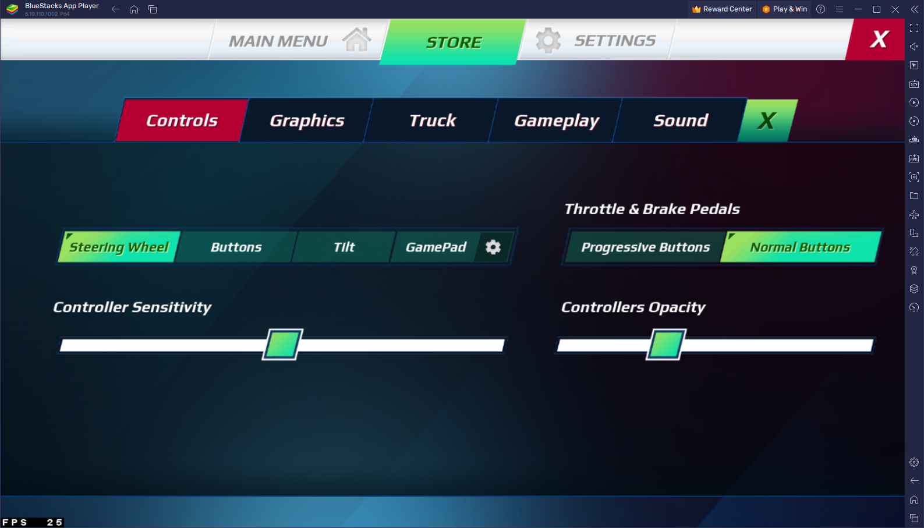Screen dimensions: 924x528
Task: Click the title bar home icon
Action: point(134,9)
